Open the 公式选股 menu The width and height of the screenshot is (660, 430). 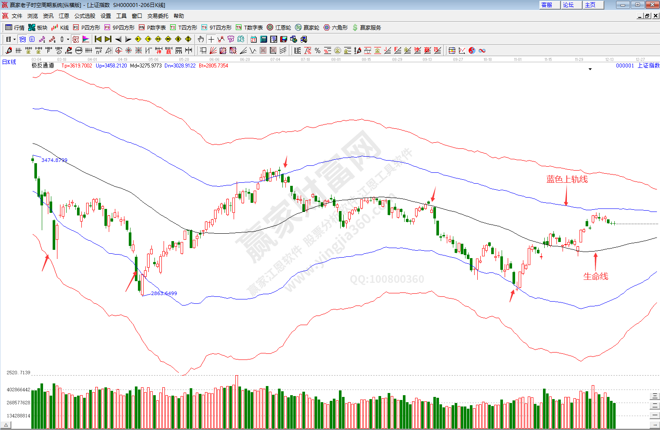(84, 16)
